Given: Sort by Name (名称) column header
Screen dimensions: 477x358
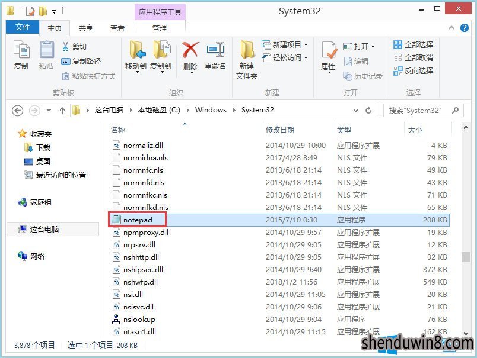Looking at the screenshot, I should point(118,130).
